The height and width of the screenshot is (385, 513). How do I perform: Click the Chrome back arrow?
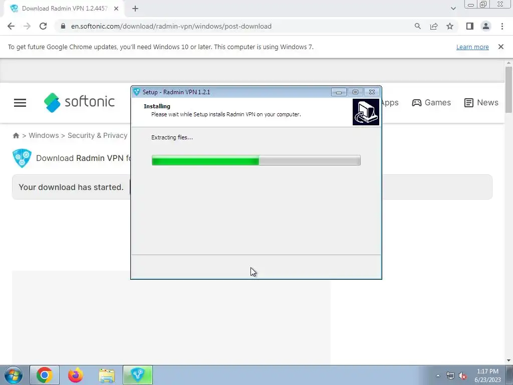tap(11, 26)
